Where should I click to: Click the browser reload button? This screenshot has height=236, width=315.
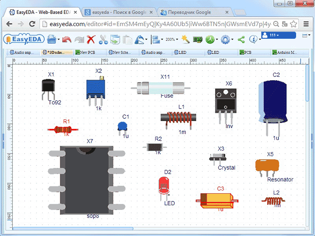click(x=31, y=23)
